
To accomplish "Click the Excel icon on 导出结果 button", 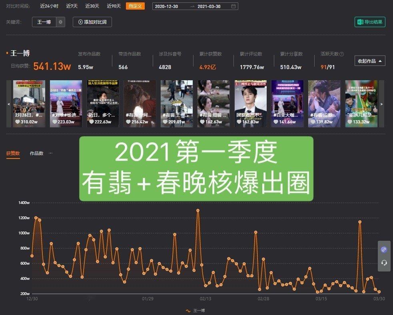I will pyautogui.click(x=360, y=22).
